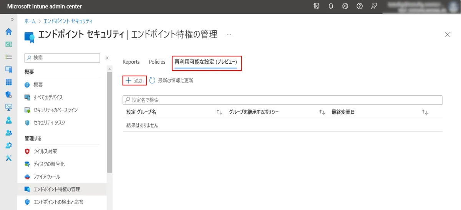Sort by 設定 グループ名 column arrows

coord(219,112)
